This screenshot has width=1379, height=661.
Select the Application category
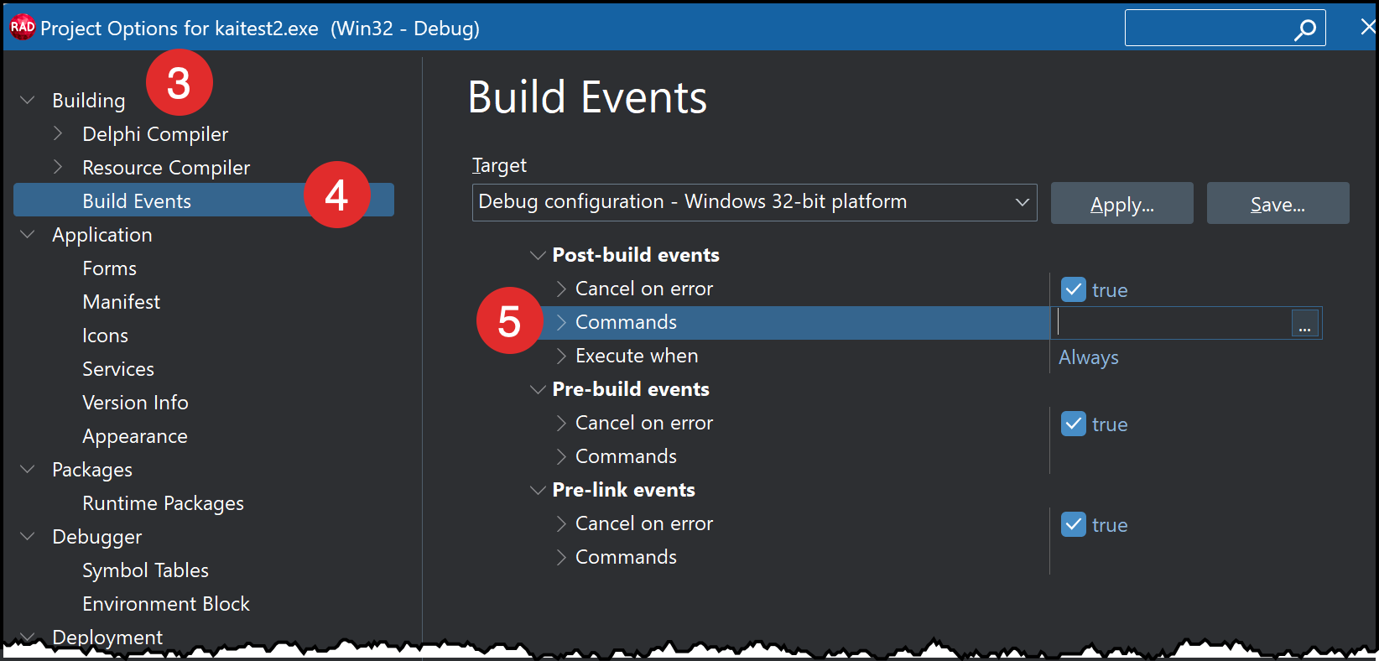click(x=102, y=235)
